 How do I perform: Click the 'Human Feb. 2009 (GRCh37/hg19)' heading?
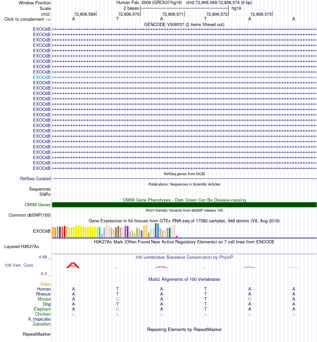click(x=149, y=3)
